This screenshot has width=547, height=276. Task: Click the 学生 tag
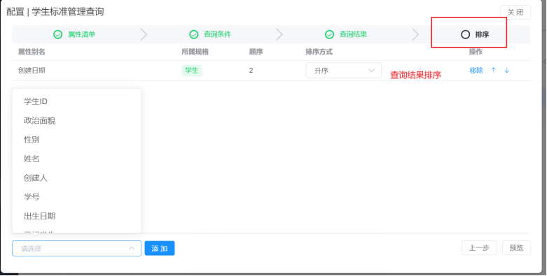[x=192, y=71]
